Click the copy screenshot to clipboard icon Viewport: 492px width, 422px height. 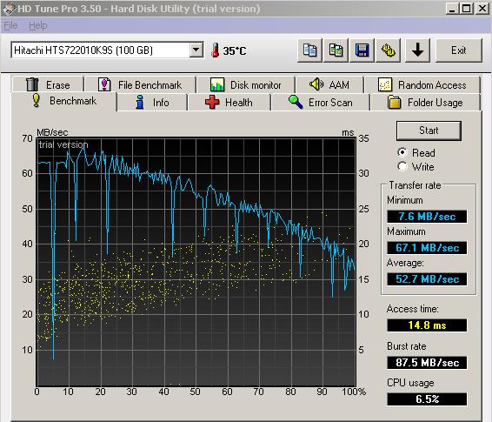tap(336, 50)
